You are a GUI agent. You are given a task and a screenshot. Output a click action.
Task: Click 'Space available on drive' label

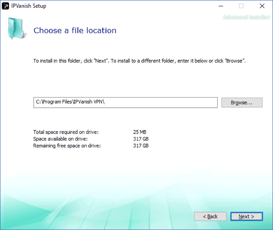point(60,139)
